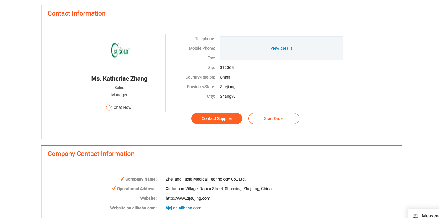Click the Shangyu city value

[x=228, y=96]
